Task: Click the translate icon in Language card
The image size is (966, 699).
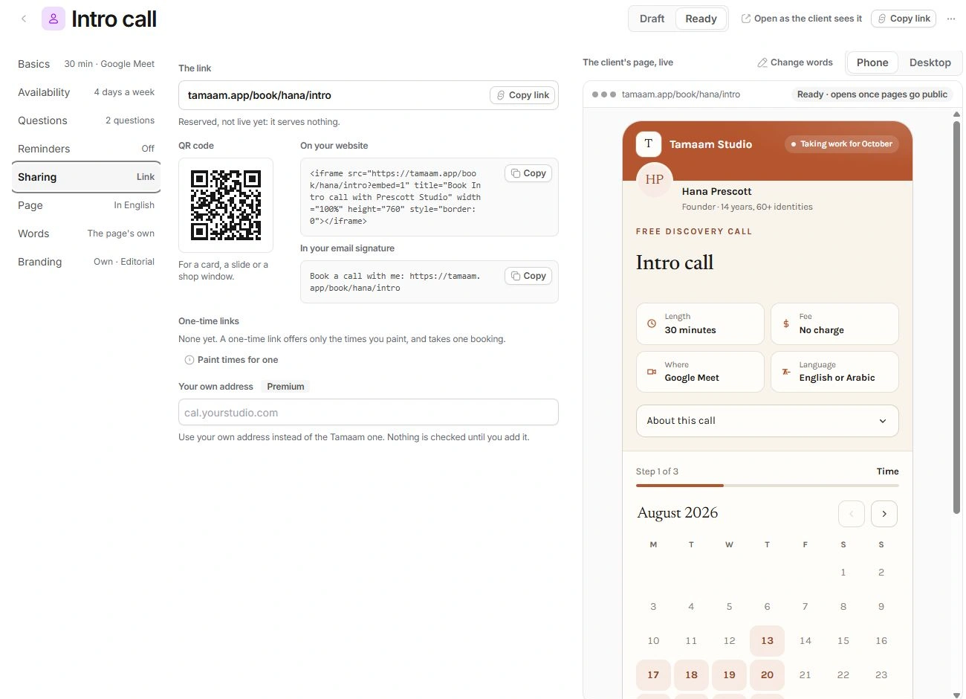Action: point(786,371)
